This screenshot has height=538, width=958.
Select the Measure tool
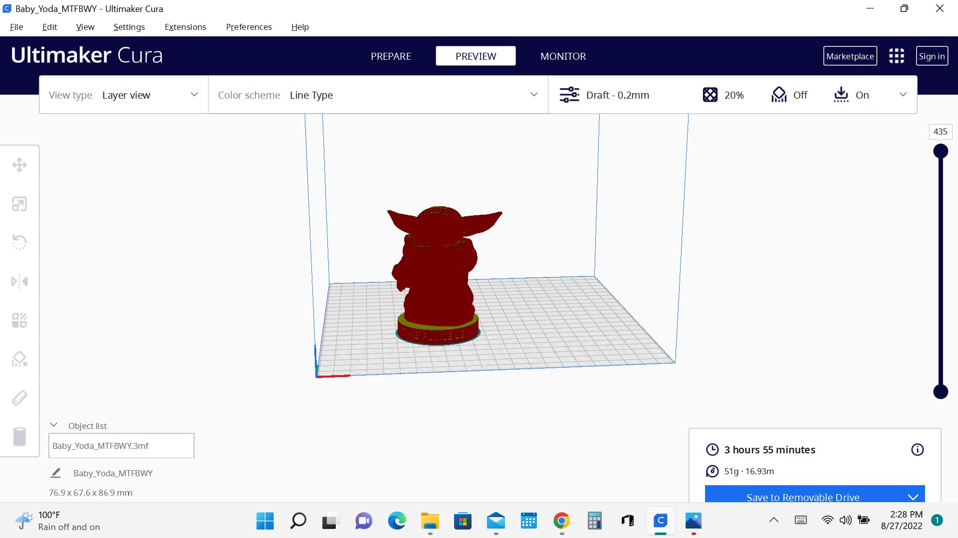[19, 397]
